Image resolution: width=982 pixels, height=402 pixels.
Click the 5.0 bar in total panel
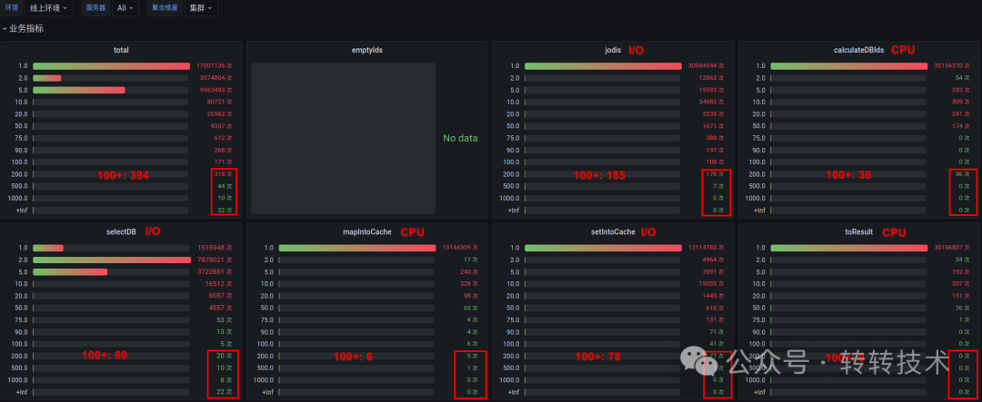[79, 90]
